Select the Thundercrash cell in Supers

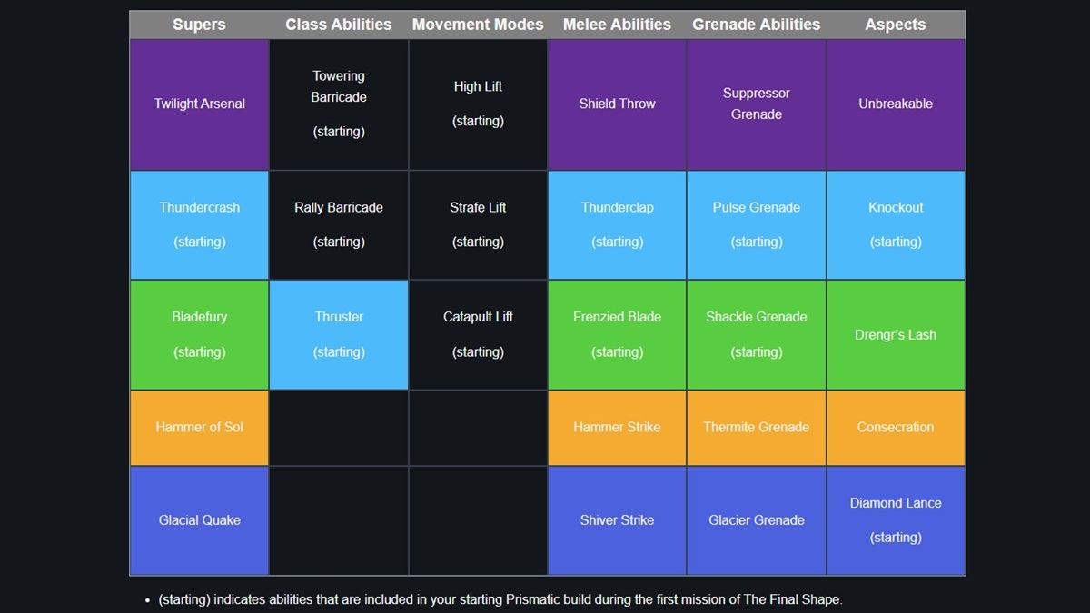200,224
